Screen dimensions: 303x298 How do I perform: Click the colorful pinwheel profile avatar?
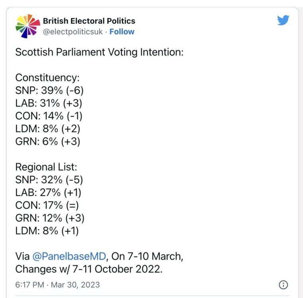(x=28, y=26)
